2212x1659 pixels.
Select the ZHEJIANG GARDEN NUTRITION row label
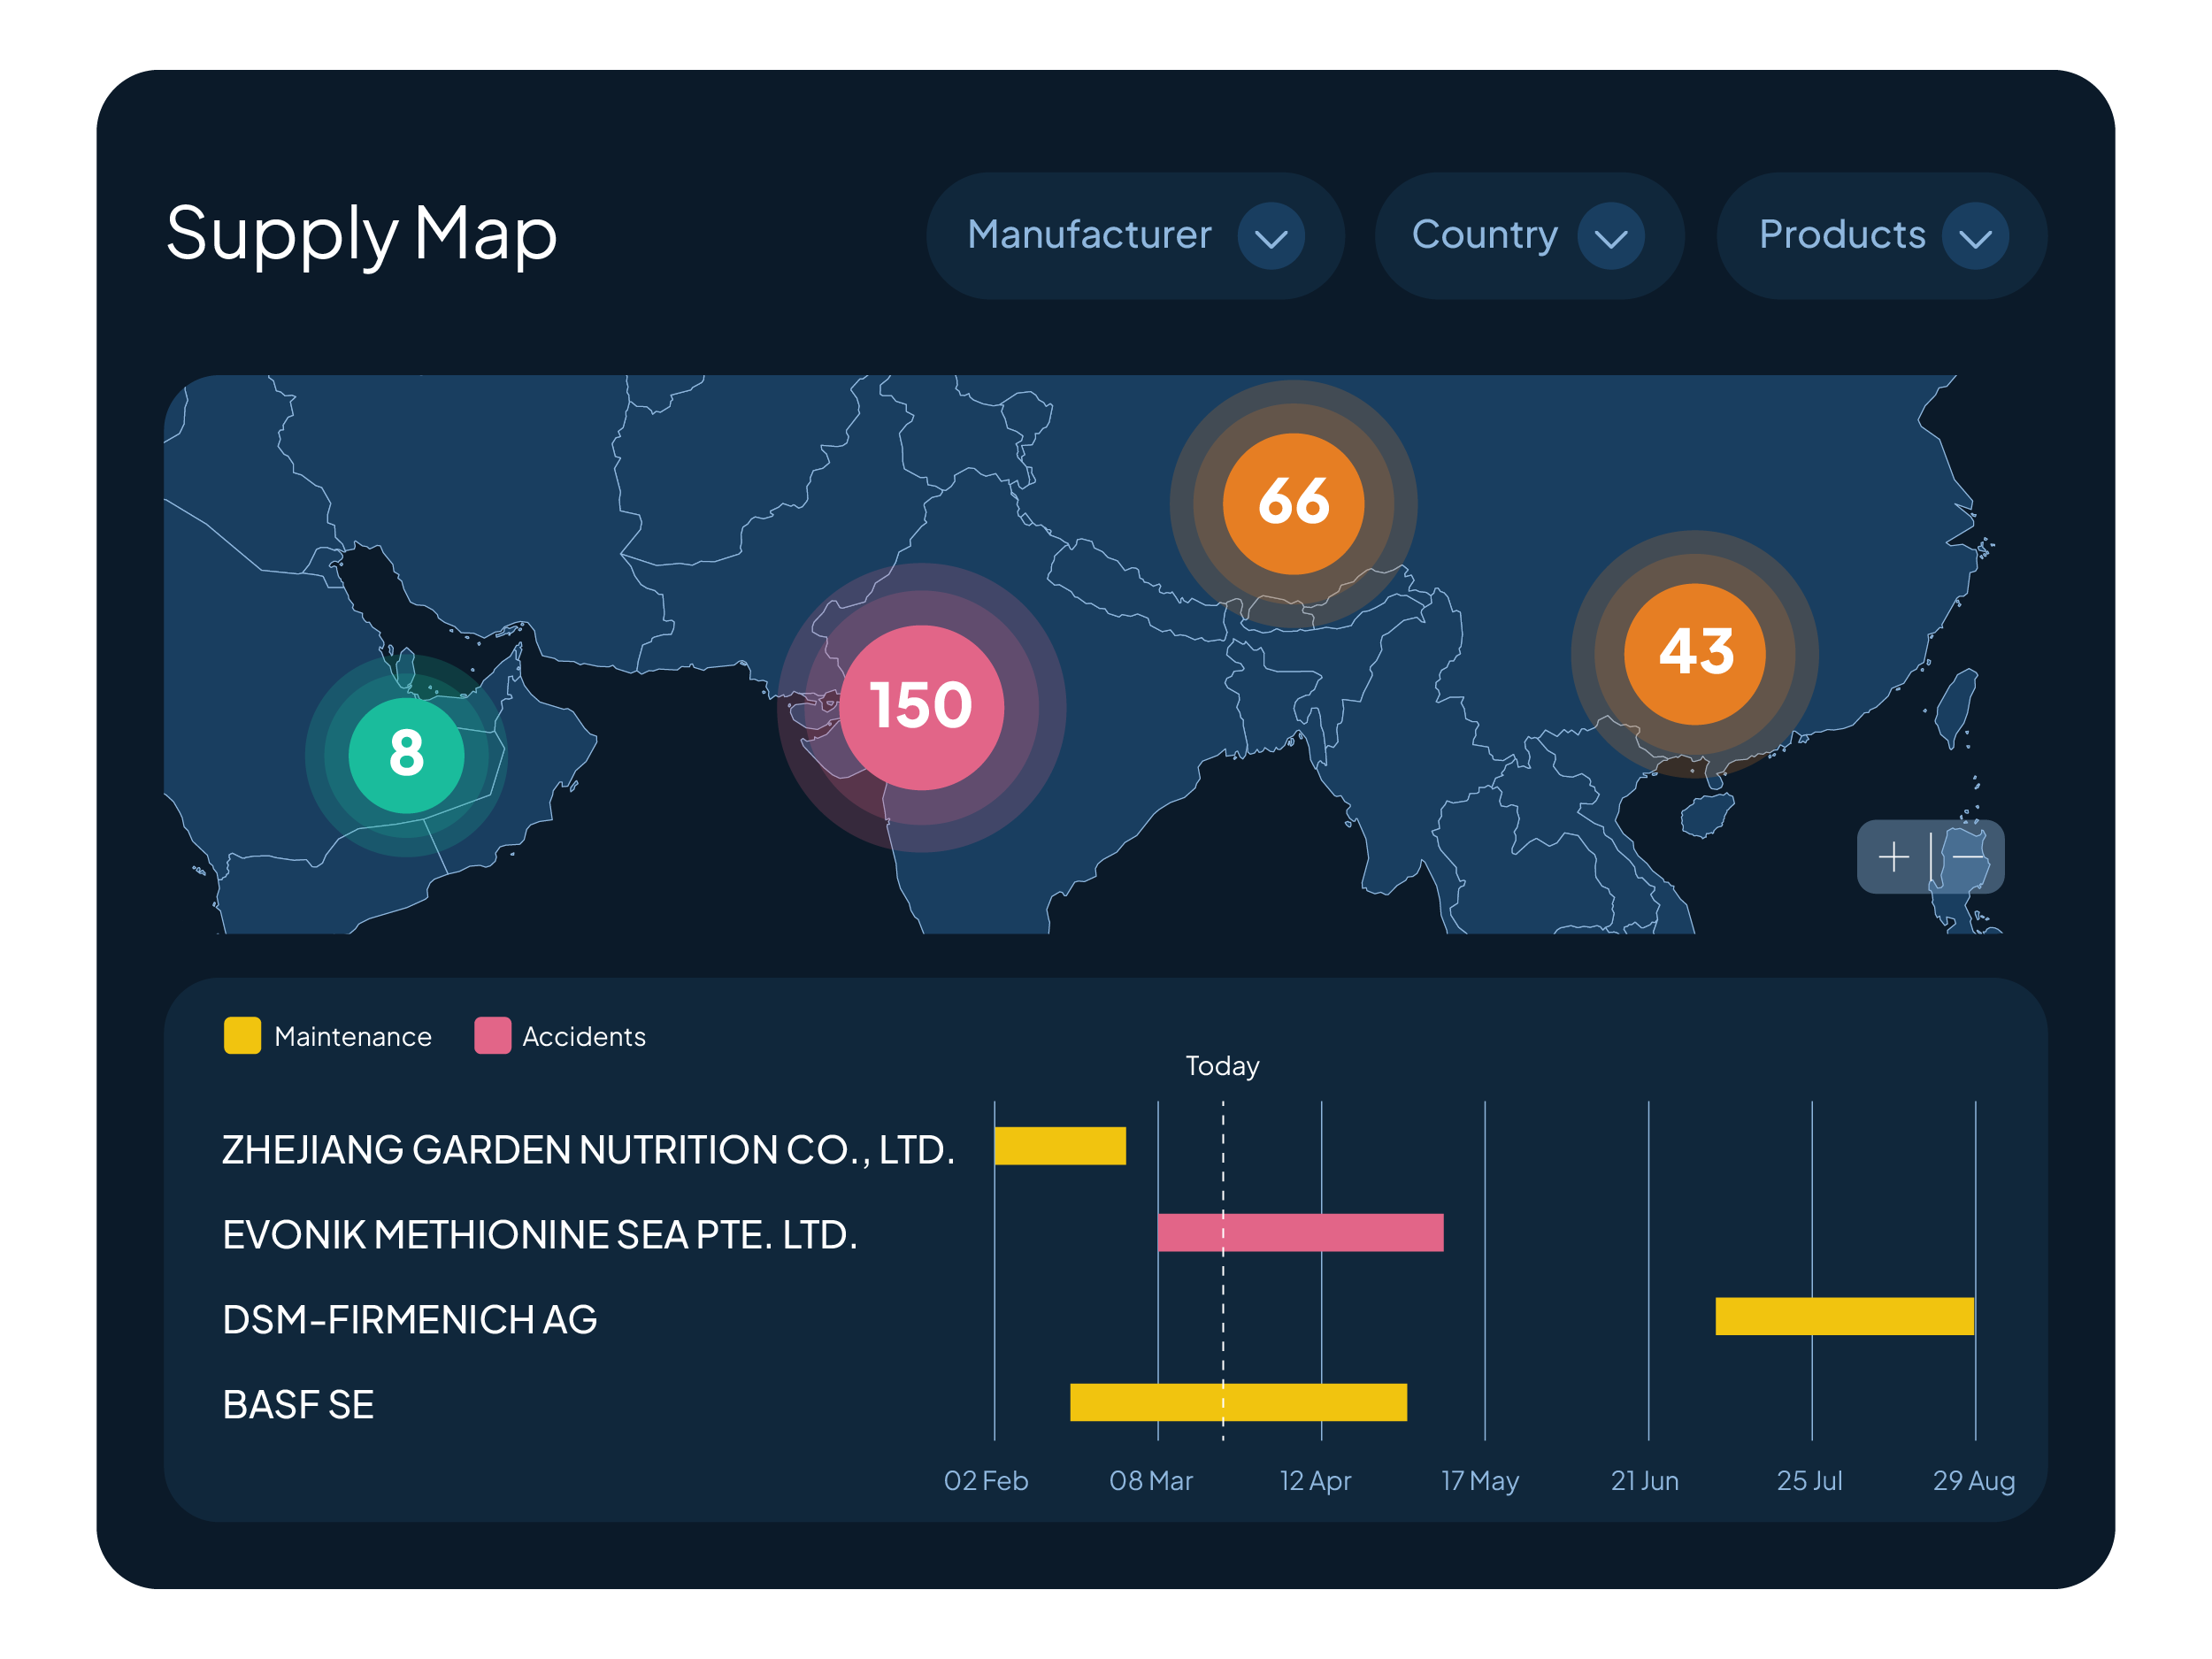coord(587,1149)
